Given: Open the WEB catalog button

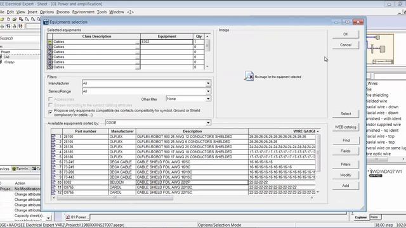Looking at the screenshot, I should 345,127.
